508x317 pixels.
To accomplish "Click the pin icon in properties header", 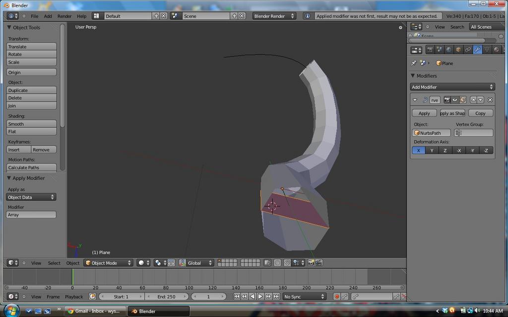I will [414, 63].
